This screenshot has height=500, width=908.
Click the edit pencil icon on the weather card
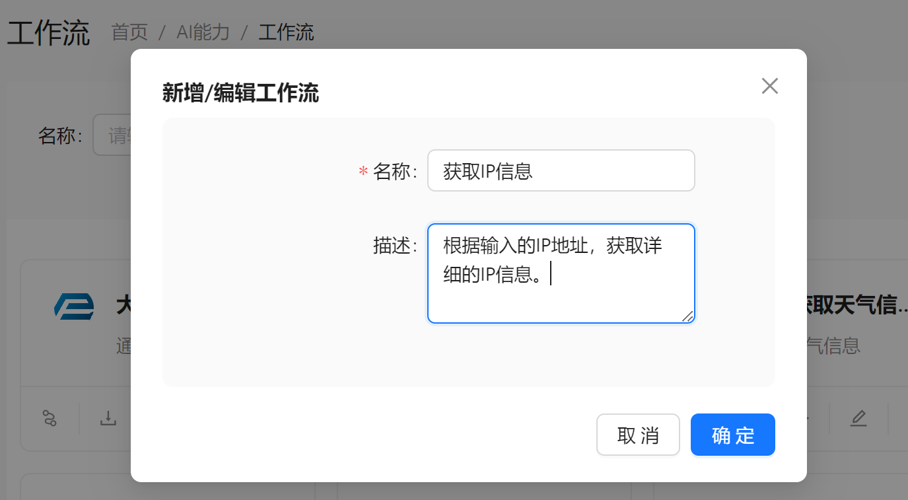click(858, 418)
